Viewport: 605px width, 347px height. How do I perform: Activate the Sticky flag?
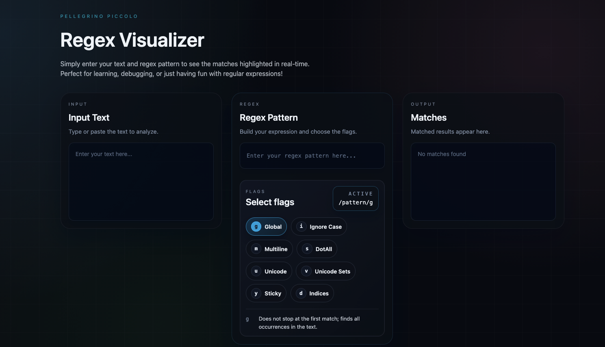(x=266, y=293)
